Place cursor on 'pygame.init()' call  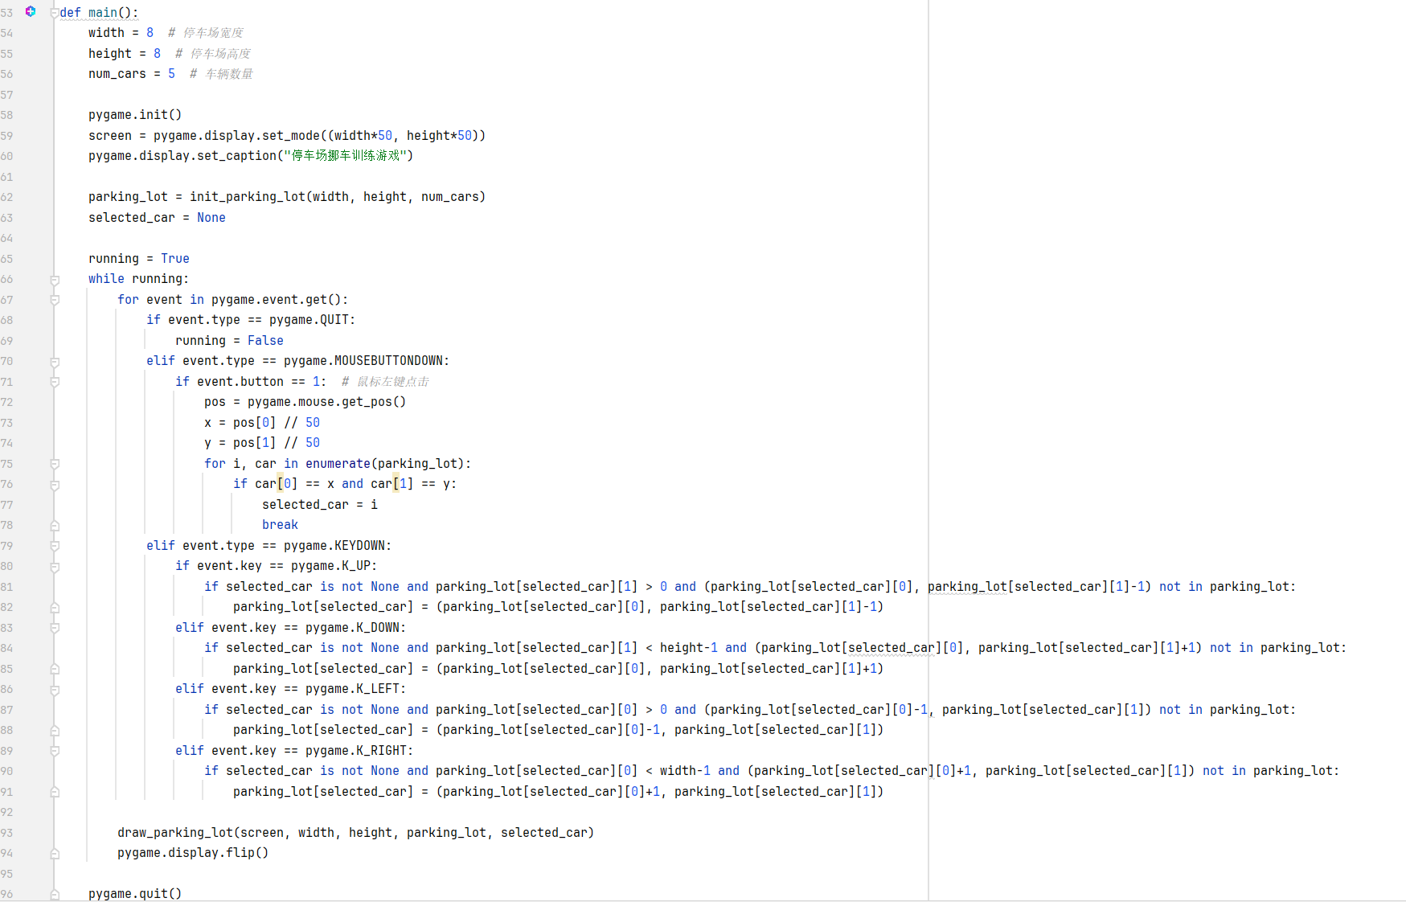[x=135, y=115]
